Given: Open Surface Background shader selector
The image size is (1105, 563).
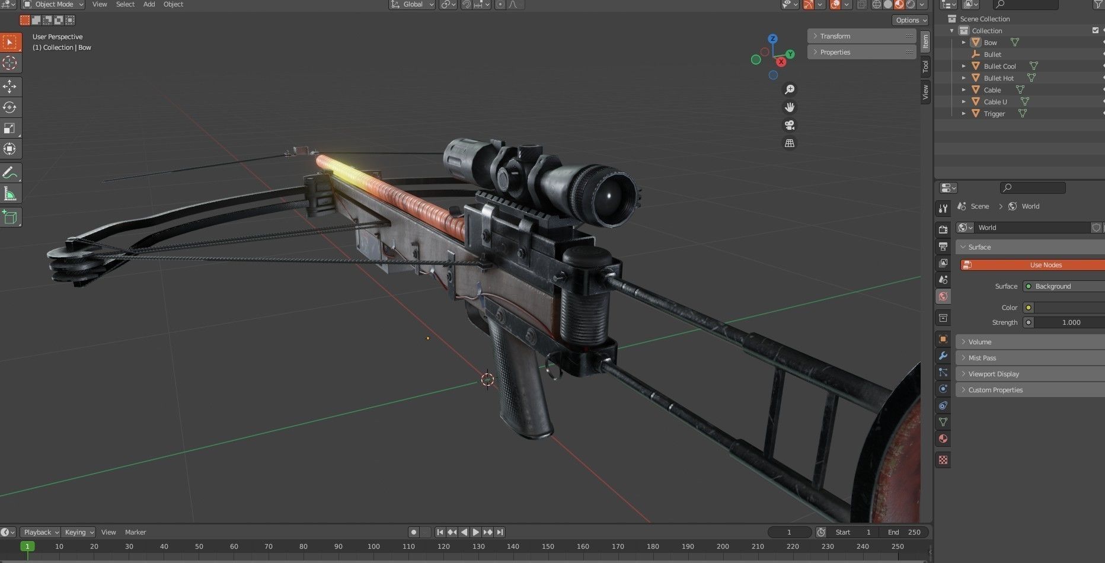Looking at the screenshot, I should click(1064, 286).
